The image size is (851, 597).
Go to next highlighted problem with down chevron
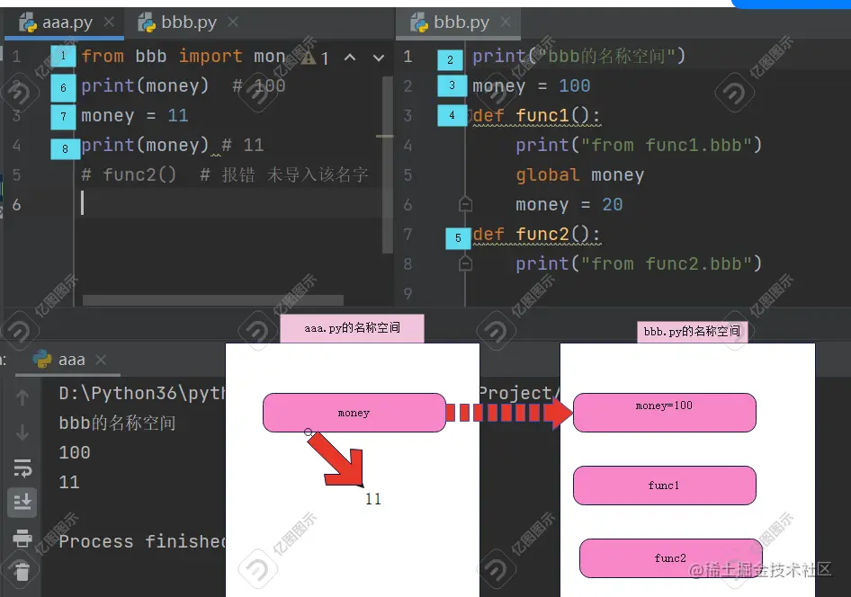[x=379, y=58]
